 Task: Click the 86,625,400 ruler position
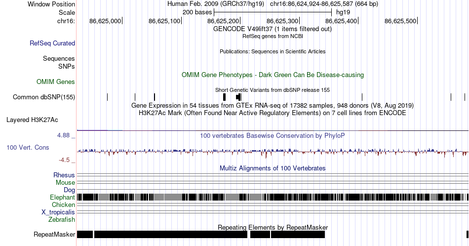tap(341, 21)
